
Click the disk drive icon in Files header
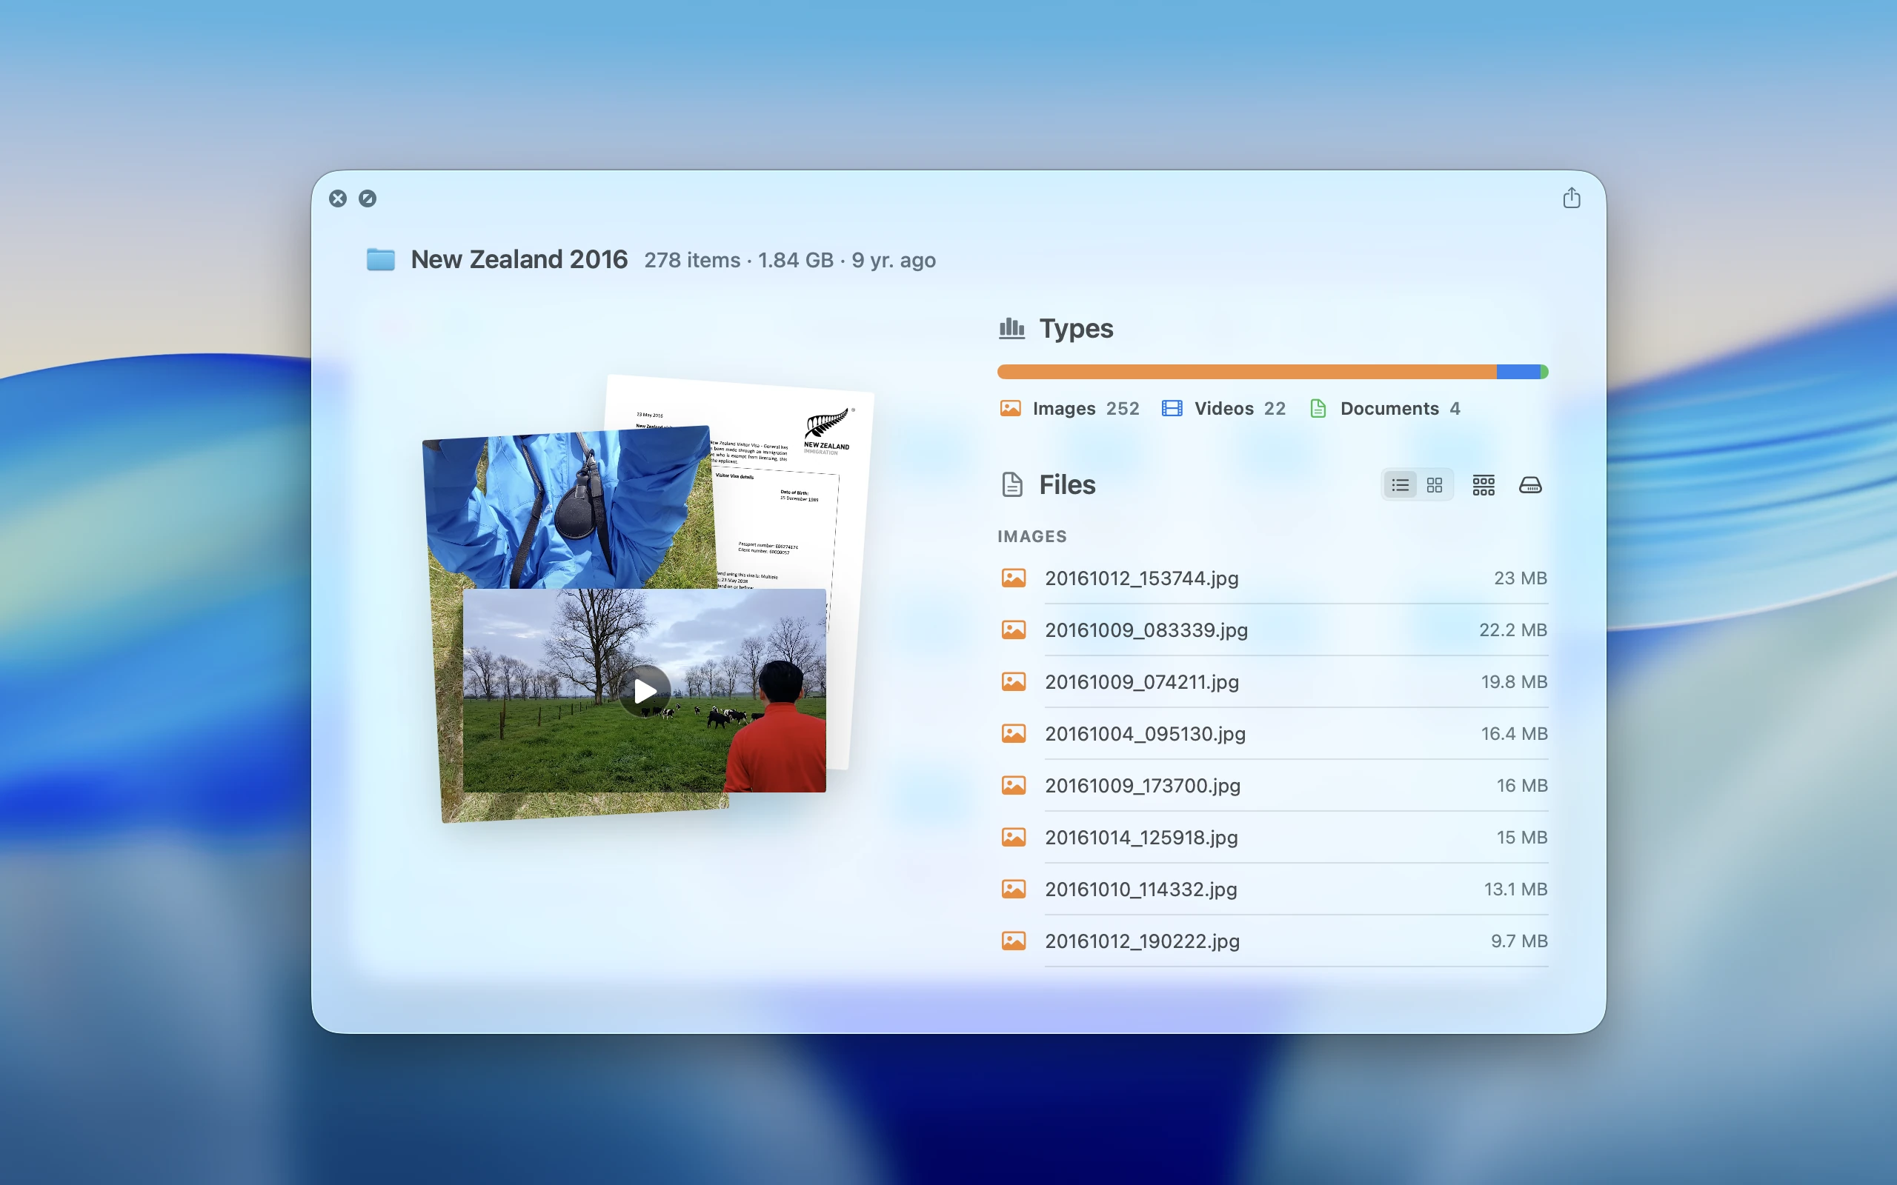[x=1530, y=485]
